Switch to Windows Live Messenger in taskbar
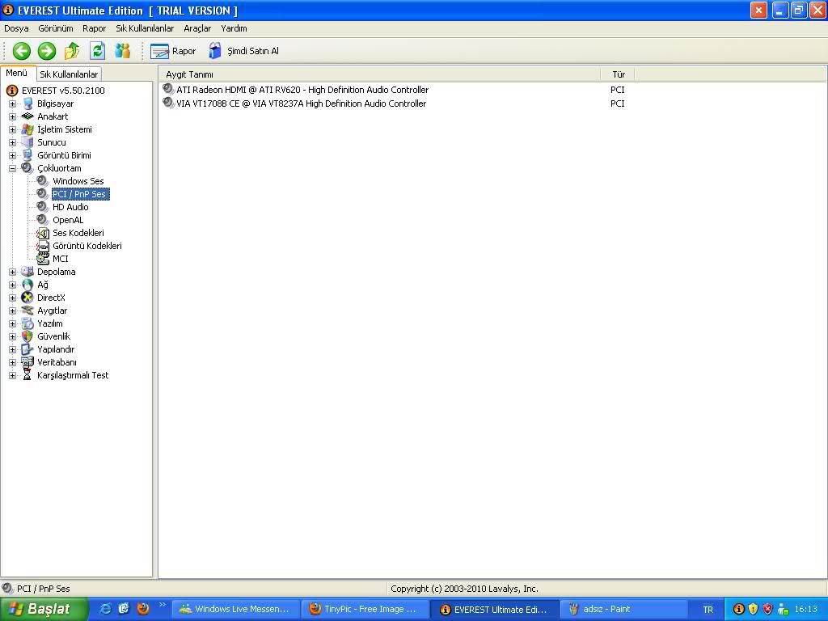The height and width of the screenshot is (621, 828). (x=237, y=609)
